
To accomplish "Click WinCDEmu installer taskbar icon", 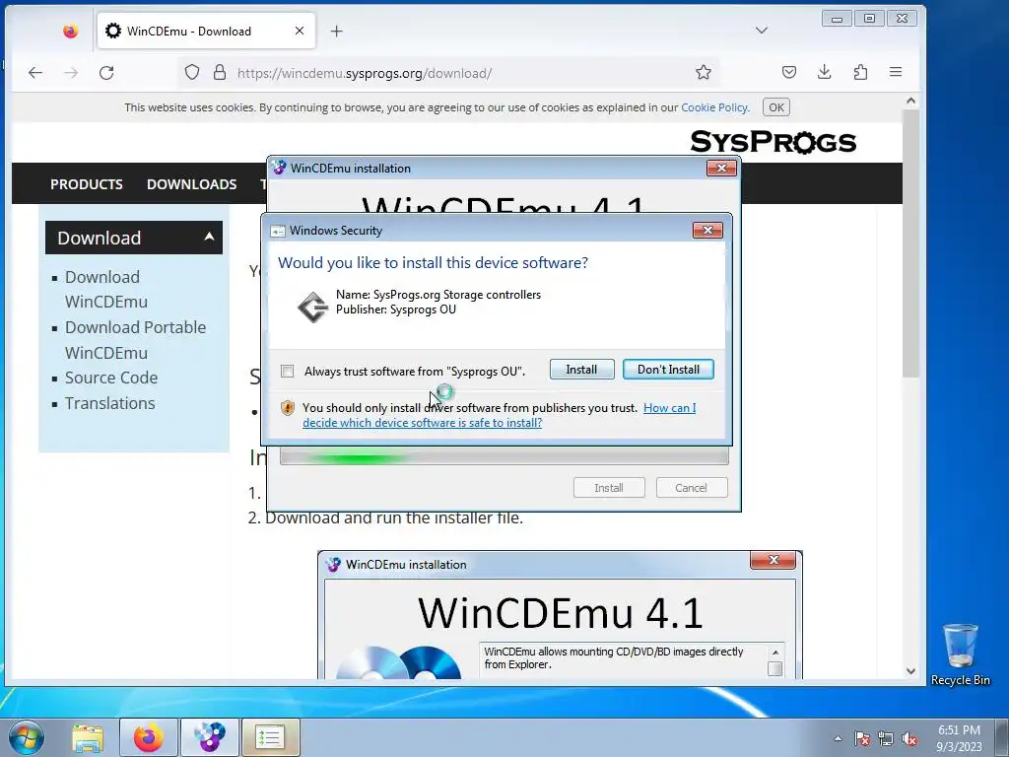I will [x=210, y=737].
